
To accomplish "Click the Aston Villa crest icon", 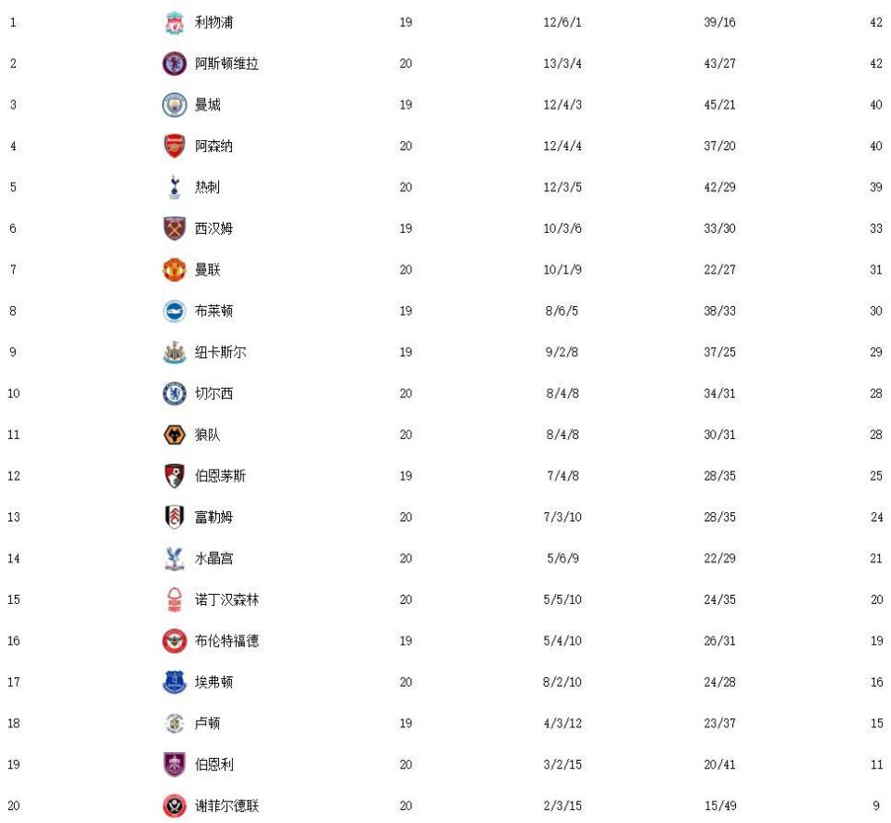I will [174, 64].
